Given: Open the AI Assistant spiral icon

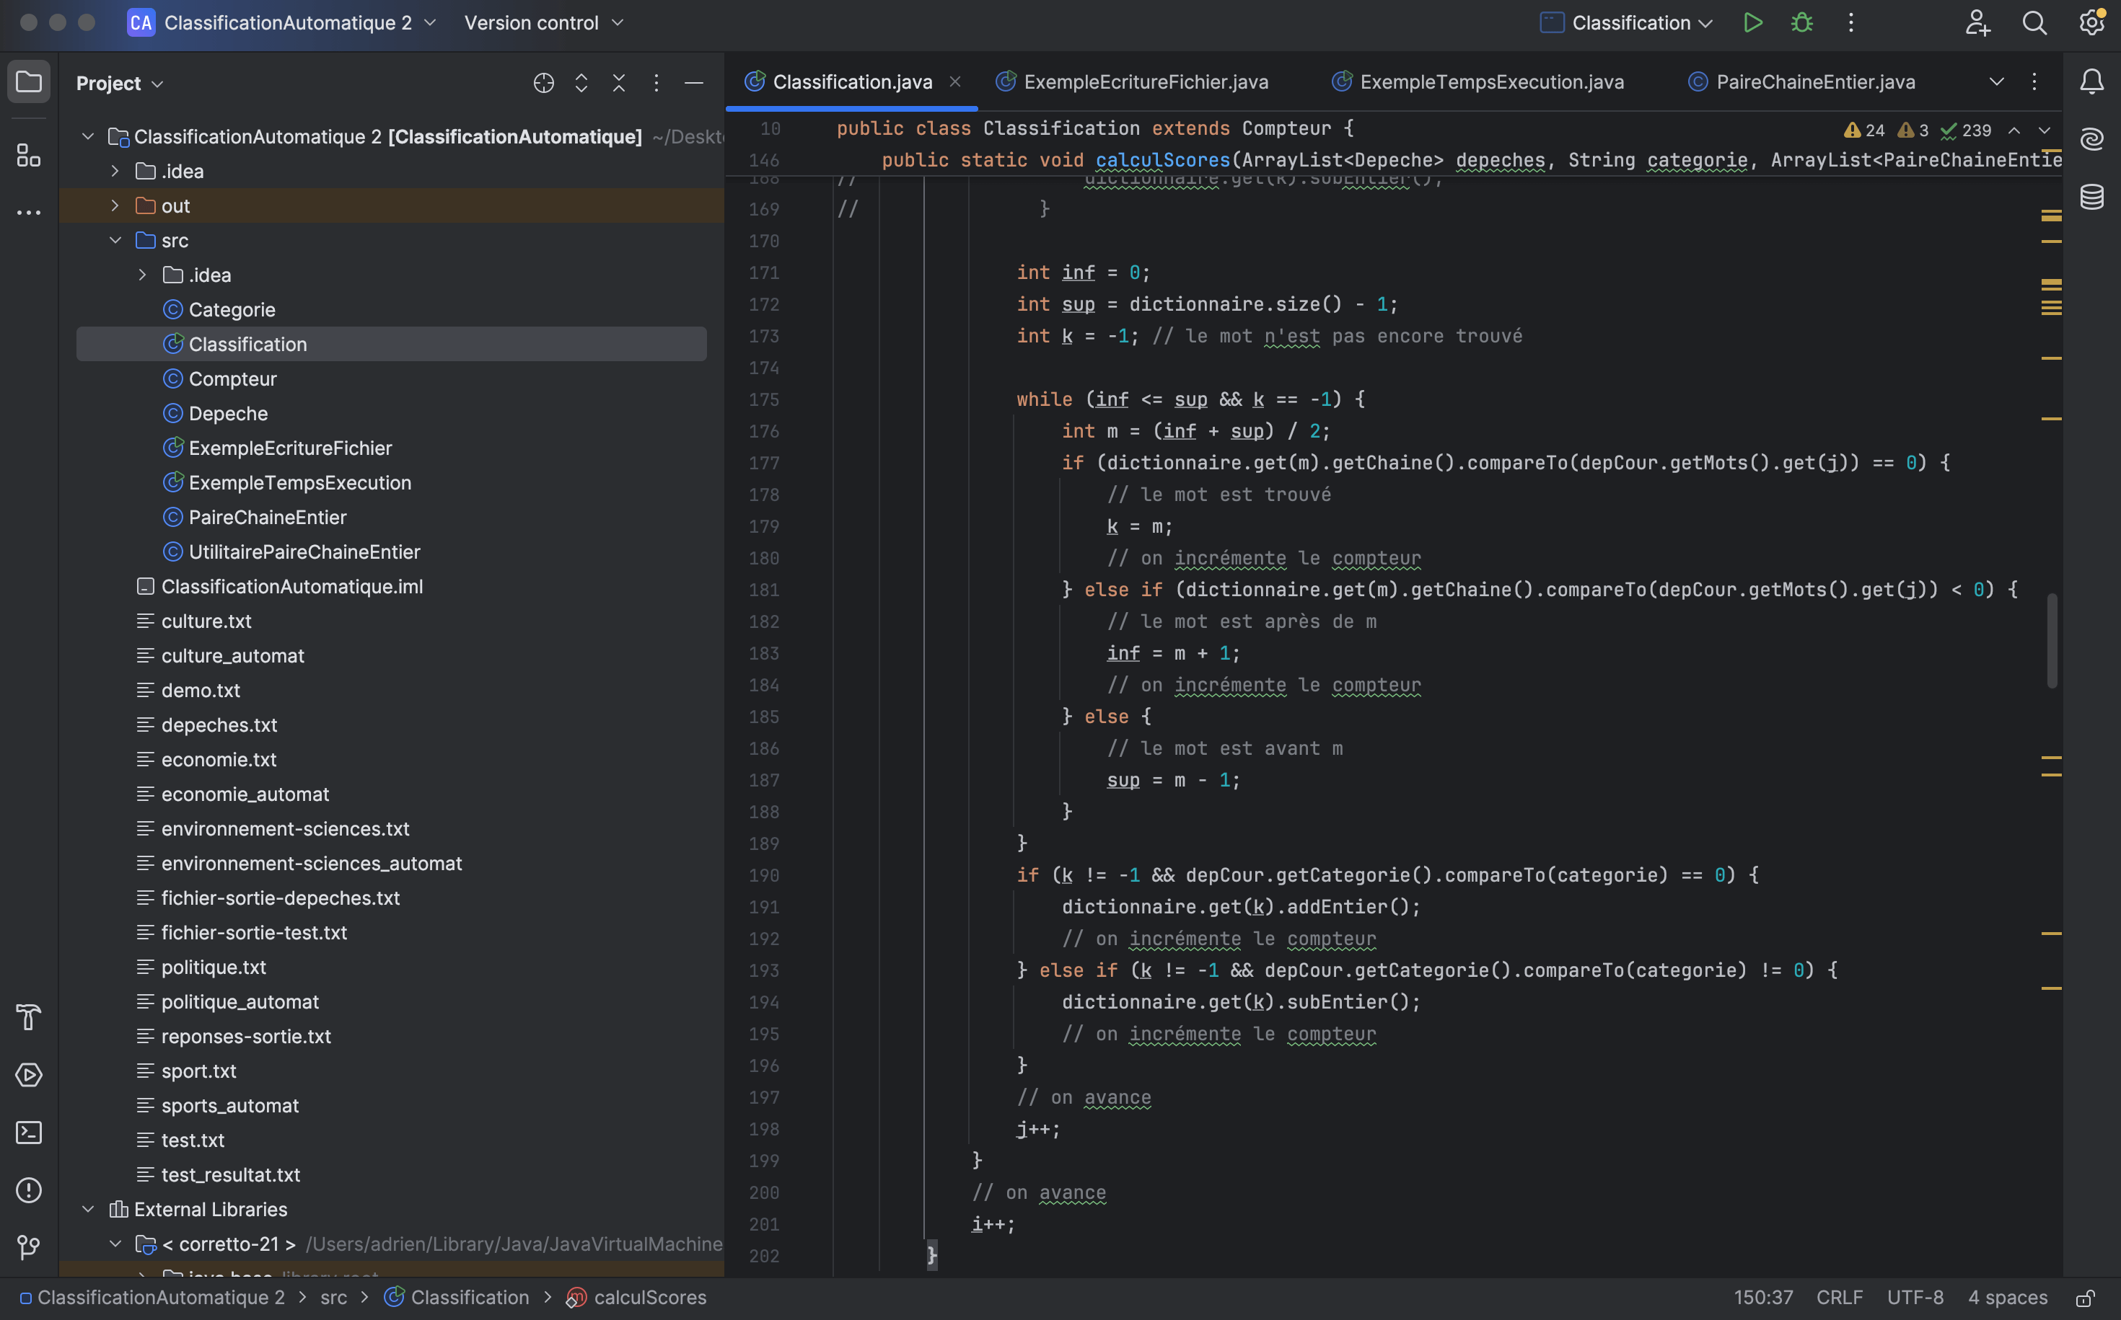Looking at the screenshot, I should [x=2091, y=139].
